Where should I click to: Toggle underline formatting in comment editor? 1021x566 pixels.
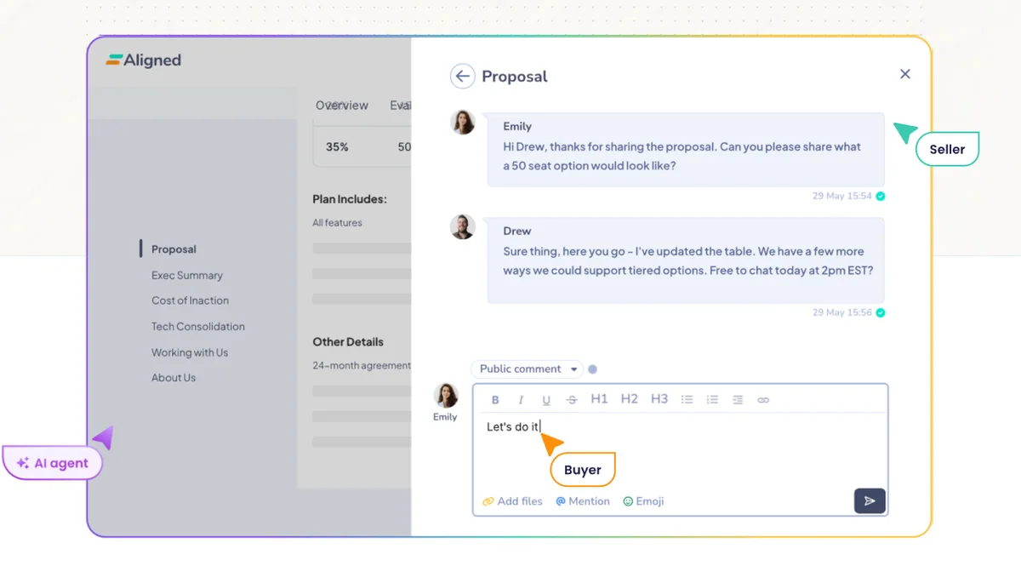click(546, 399)
